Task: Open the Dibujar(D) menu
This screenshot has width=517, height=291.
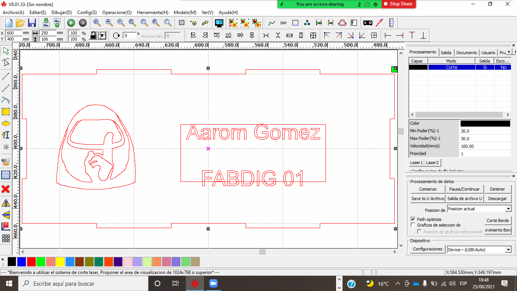Action: pyautogui.click(x=62, y=13)
